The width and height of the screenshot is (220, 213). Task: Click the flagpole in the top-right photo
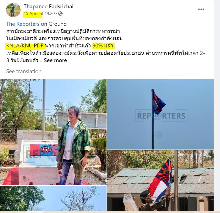coord(153,119)
